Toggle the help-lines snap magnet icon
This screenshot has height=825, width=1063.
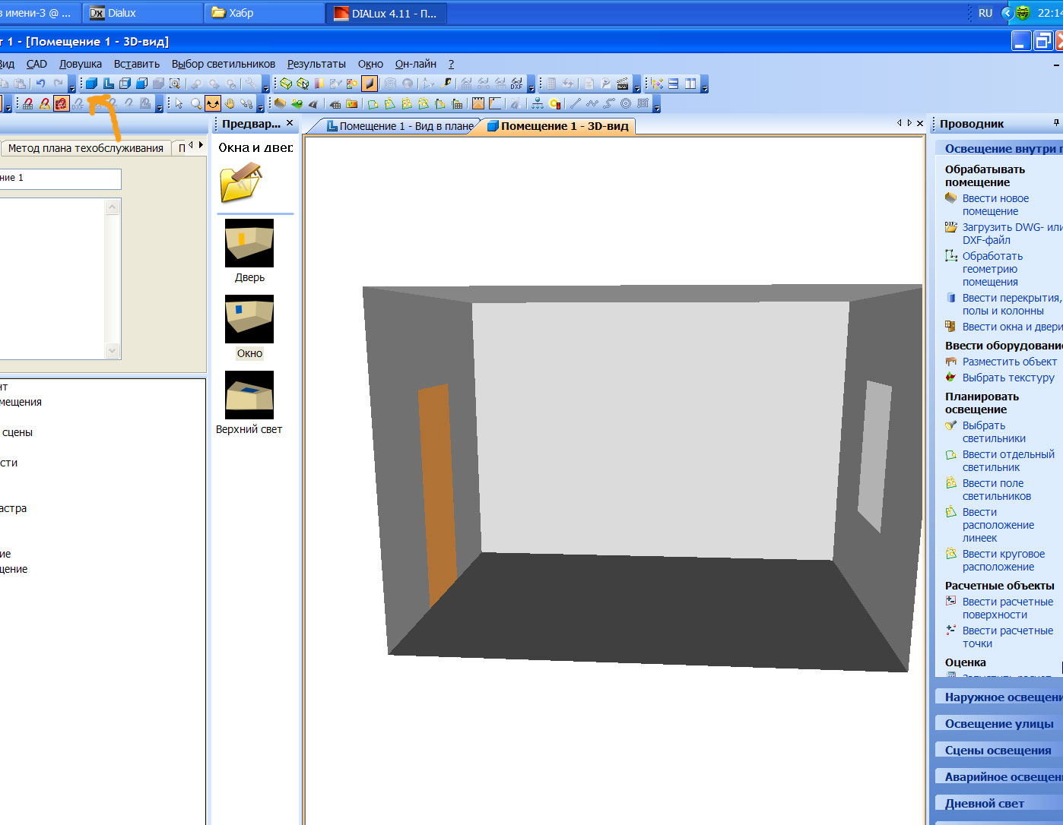click(x=45, y=103)
